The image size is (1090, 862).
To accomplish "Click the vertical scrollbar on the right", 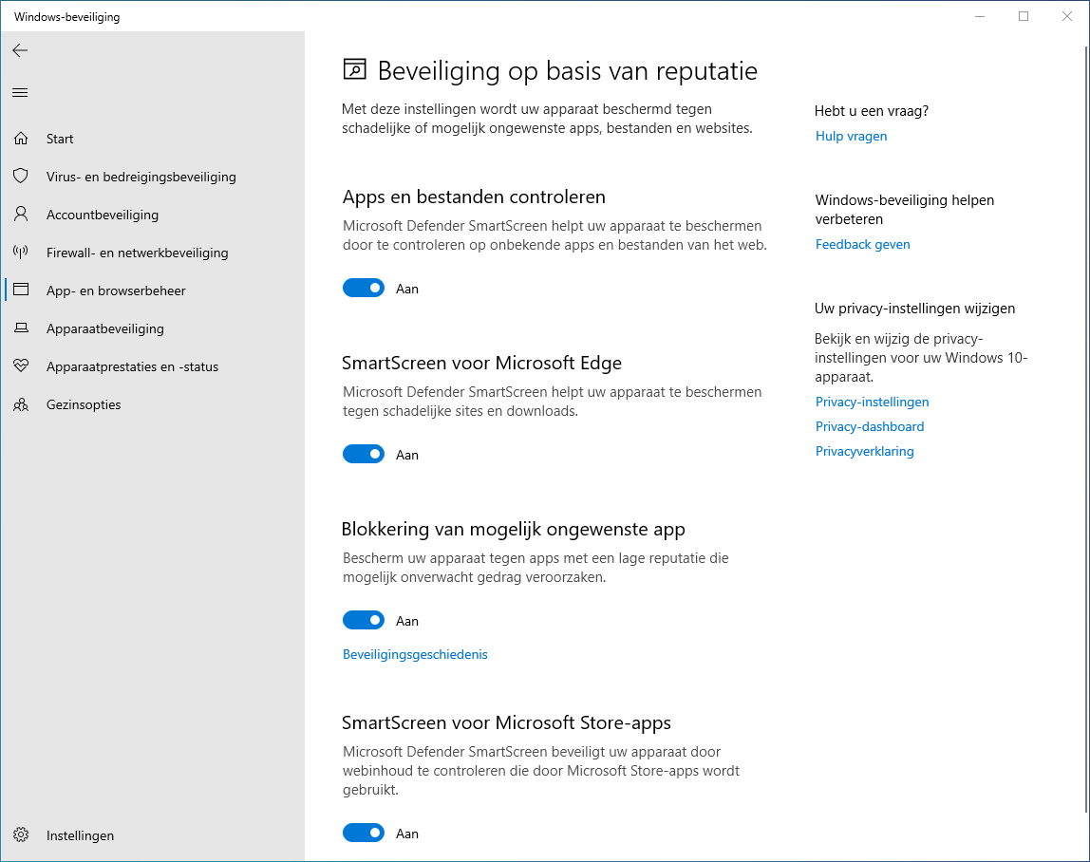I will pyautogui.click(x=1085, y=427).
